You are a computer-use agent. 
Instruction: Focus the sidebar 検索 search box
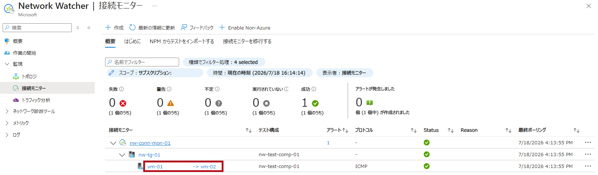point(37,28)
